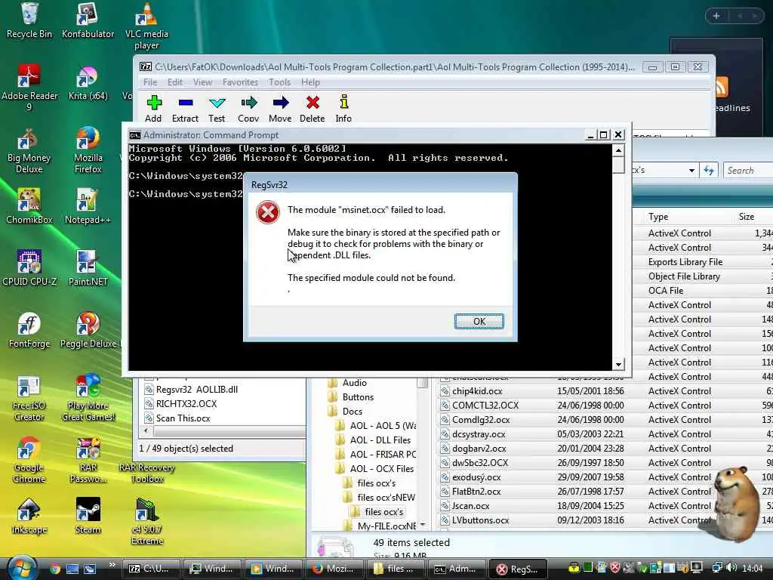Open the Tools menu in 7-Zip
This screenshot has height=580, width=773.
pyautogui.click(x=279, y=82)
